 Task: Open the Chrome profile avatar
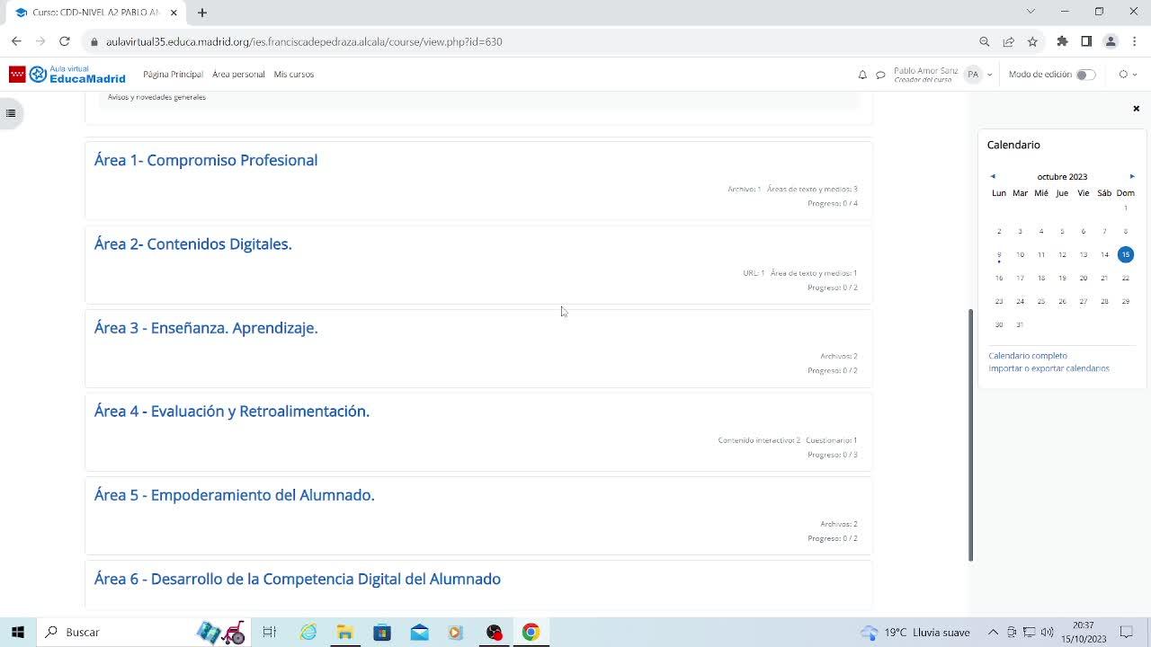(1111, 41)
